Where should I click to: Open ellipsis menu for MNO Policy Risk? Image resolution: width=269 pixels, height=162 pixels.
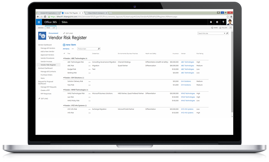coord(89,101)
